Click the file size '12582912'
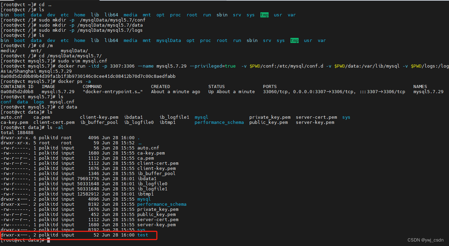 88,194
